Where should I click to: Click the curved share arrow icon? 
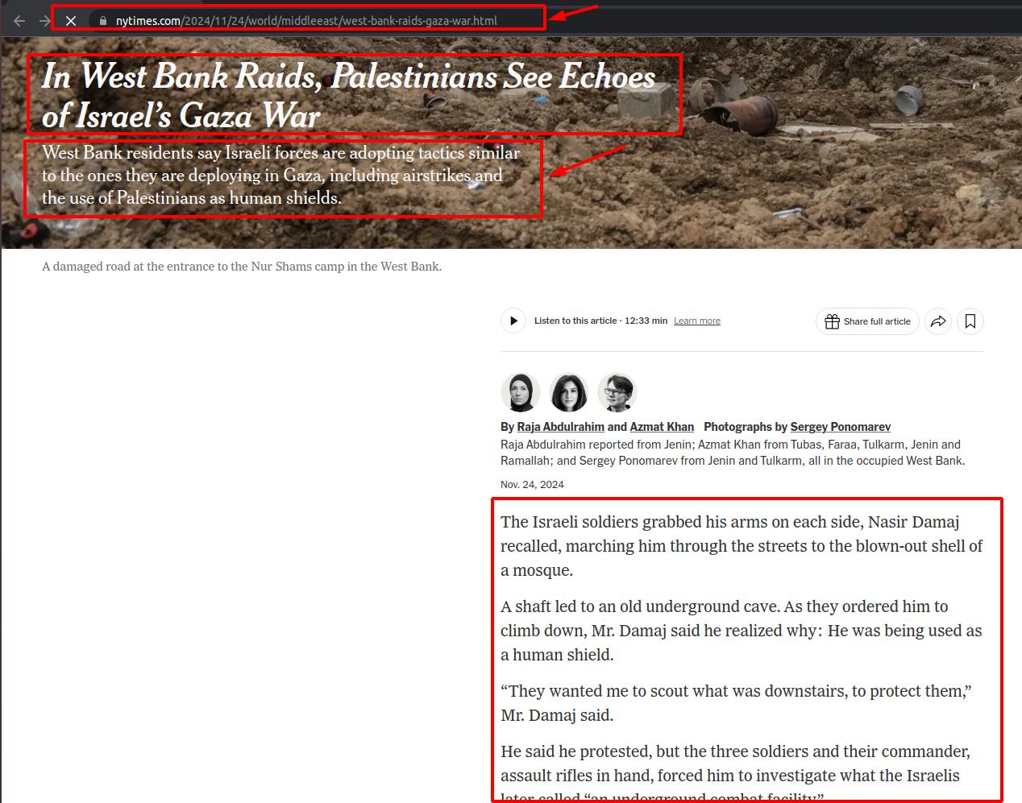pyautogui.click(x=938, y=321)
